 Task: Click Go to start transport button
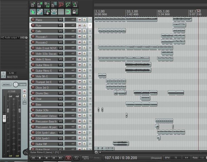pyautogui.click(x=33, y=158)
